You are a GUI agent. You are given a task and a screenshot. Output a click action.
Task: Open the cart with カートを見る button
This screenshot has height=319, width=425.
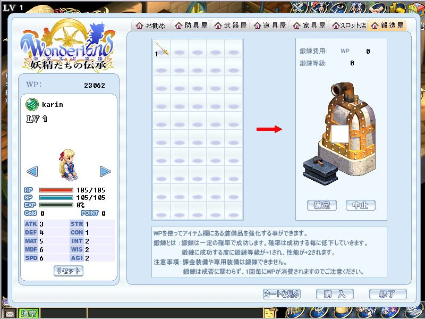coord(282,294)
